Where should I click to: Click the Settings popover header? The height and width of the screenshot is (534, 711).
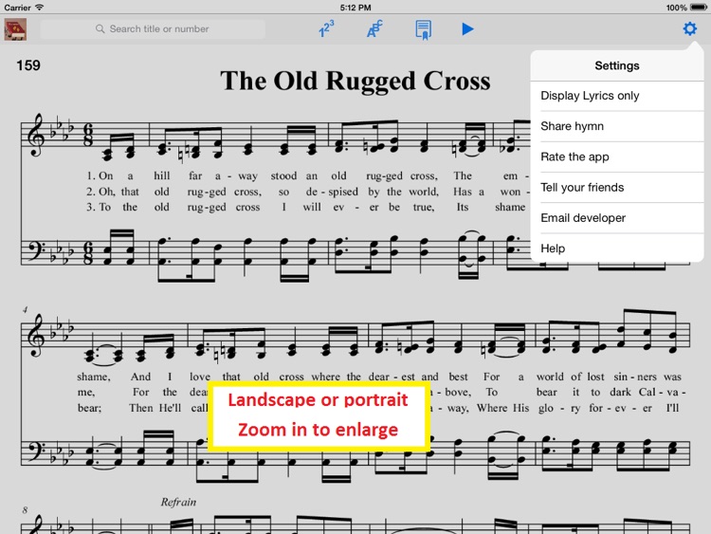pos(617,65)
